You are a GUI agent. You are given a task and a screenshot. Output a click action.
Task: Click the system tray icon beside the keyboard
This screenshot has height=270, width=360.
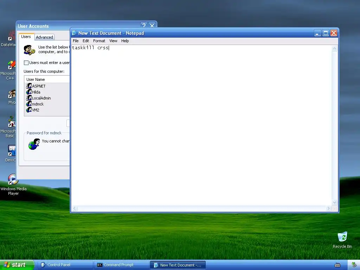pos(354,265)
